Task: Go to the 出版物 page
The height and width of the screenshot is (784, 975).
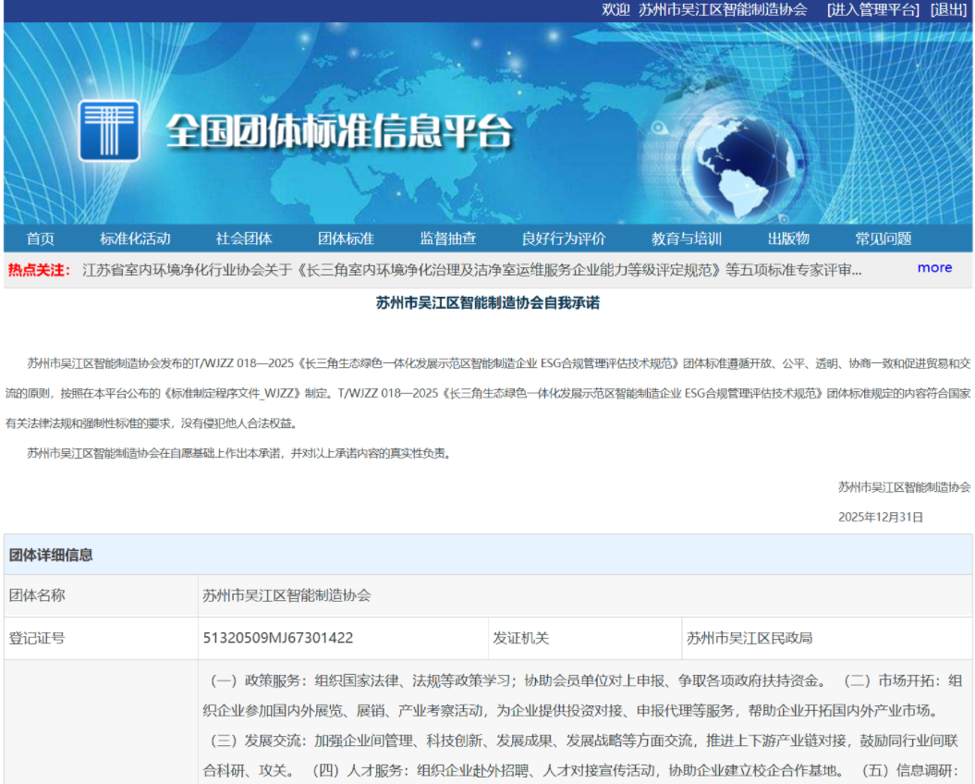Action: point(789,238)
